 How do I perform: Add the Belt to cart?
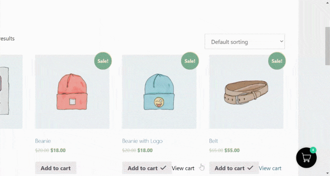(x=234, y=168)
